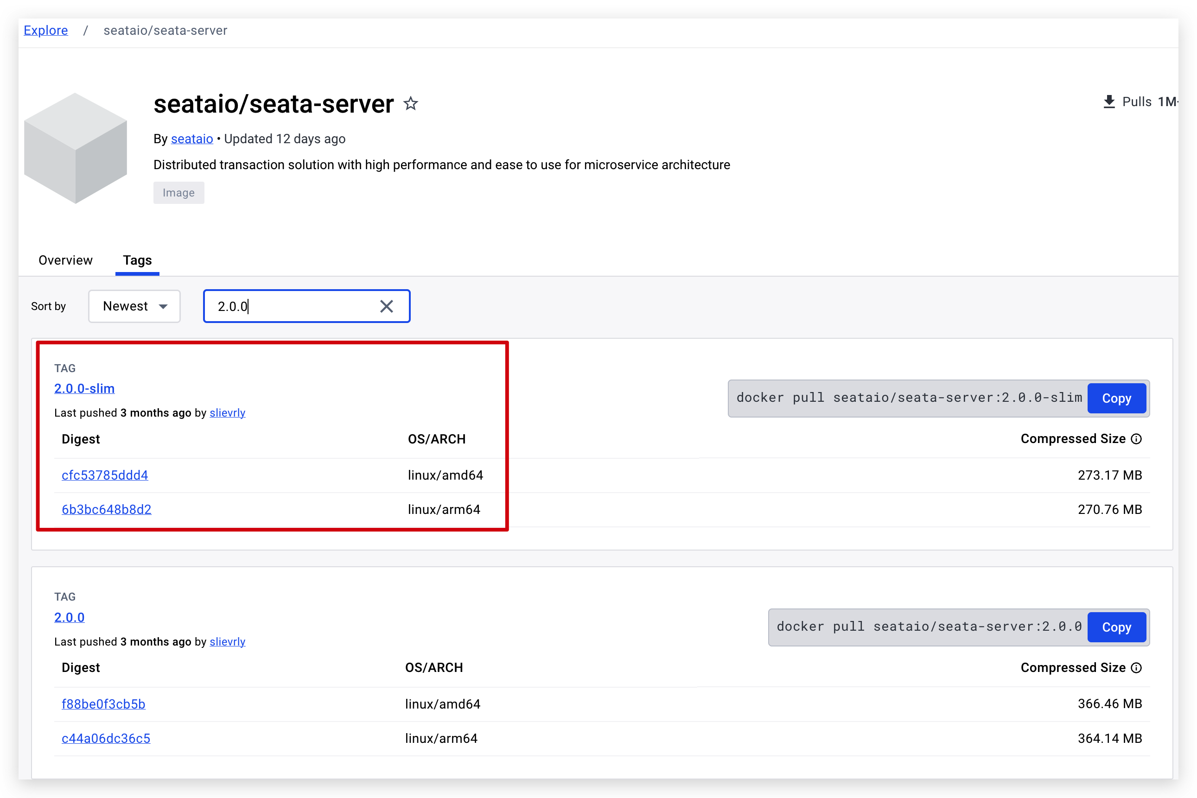This screenshot has height=798, width=1197.
Task: Click the 366.46 MB size value
Action: [1109, 704]
